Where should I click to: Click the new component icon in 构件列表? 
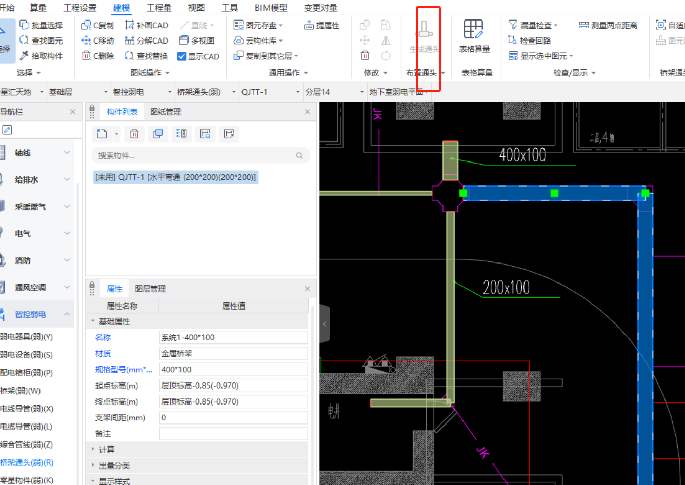102,134
